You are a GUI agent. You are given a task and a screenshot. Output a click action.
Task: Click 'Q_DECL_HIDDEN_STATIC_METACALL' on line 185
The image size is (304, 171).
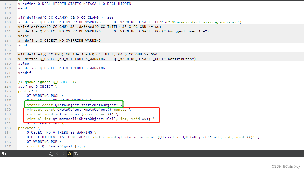point(58,137)
